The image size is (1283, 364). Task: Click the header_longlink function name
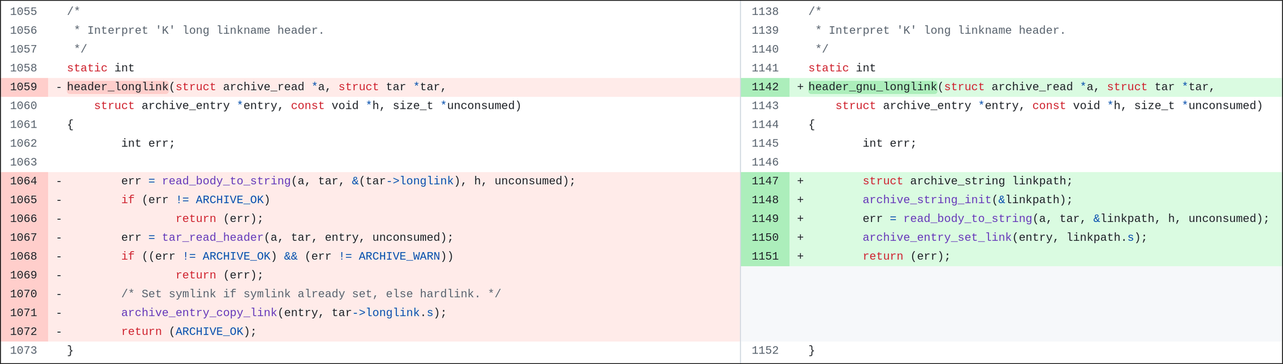pos(118,87)
